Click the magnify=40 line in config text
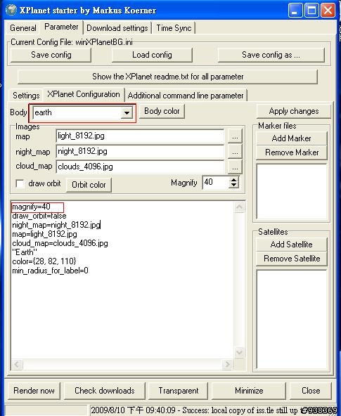 32,207
